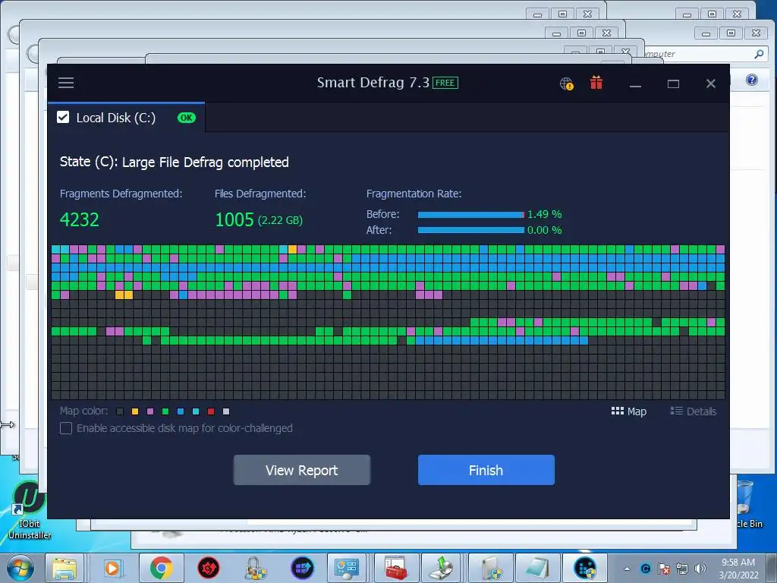This screenshot has height=583, width=777.
Task: Open the drive with shield taskbar icon
Action: pyautogui.click(x=491, y=568)
